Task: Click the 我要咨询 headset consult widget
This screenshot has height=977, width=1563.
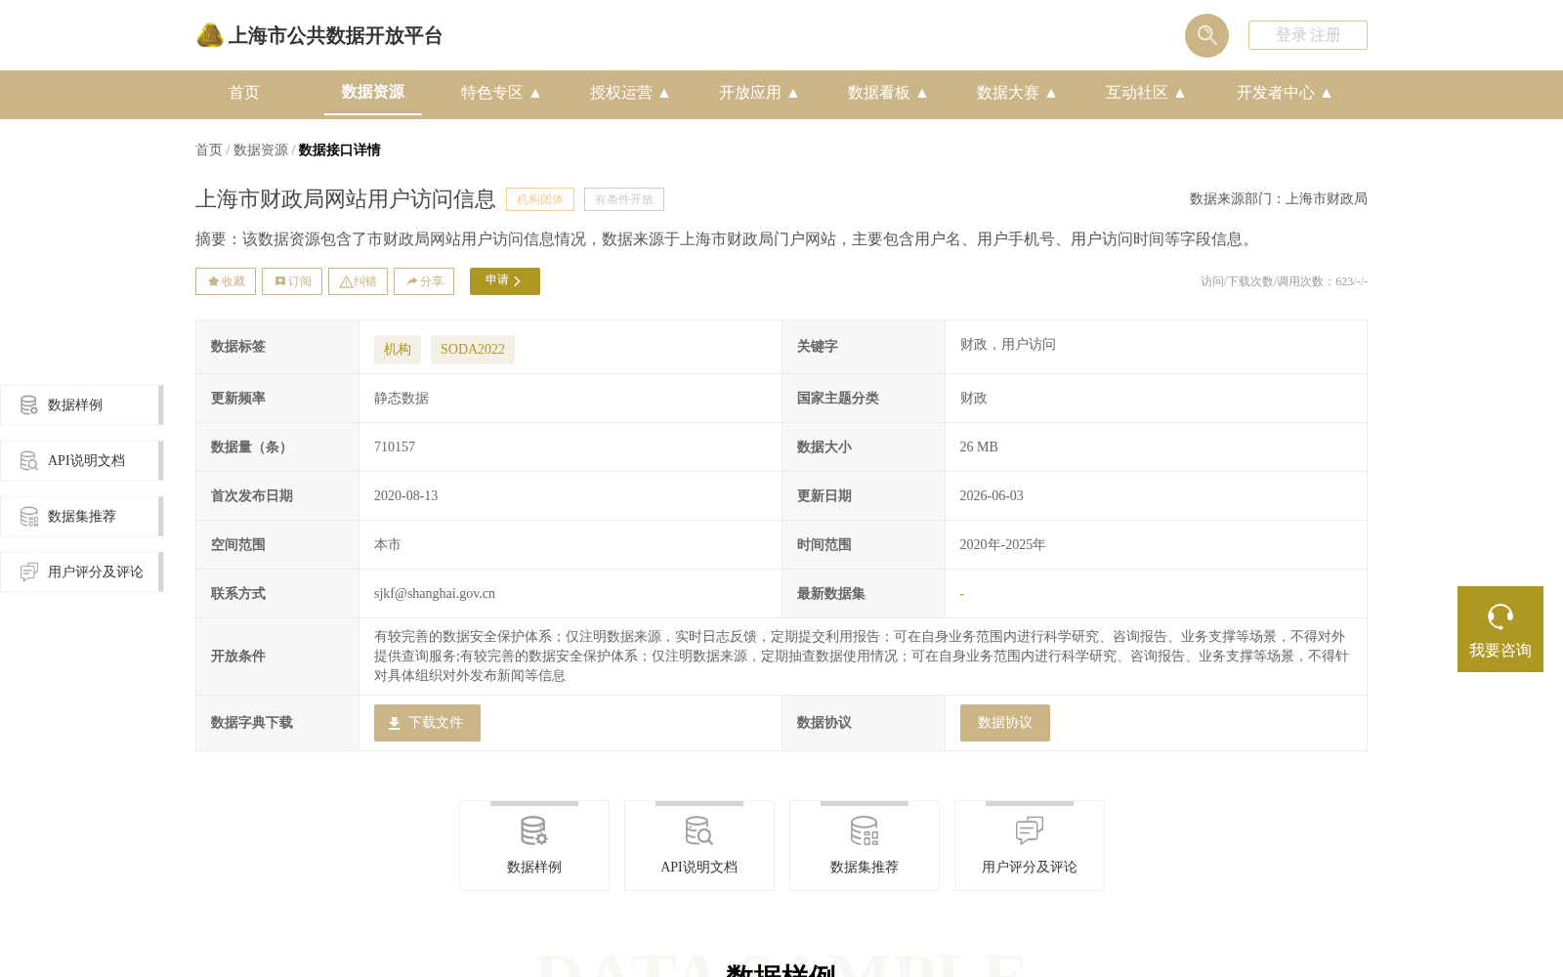Action: point(1500,629)
